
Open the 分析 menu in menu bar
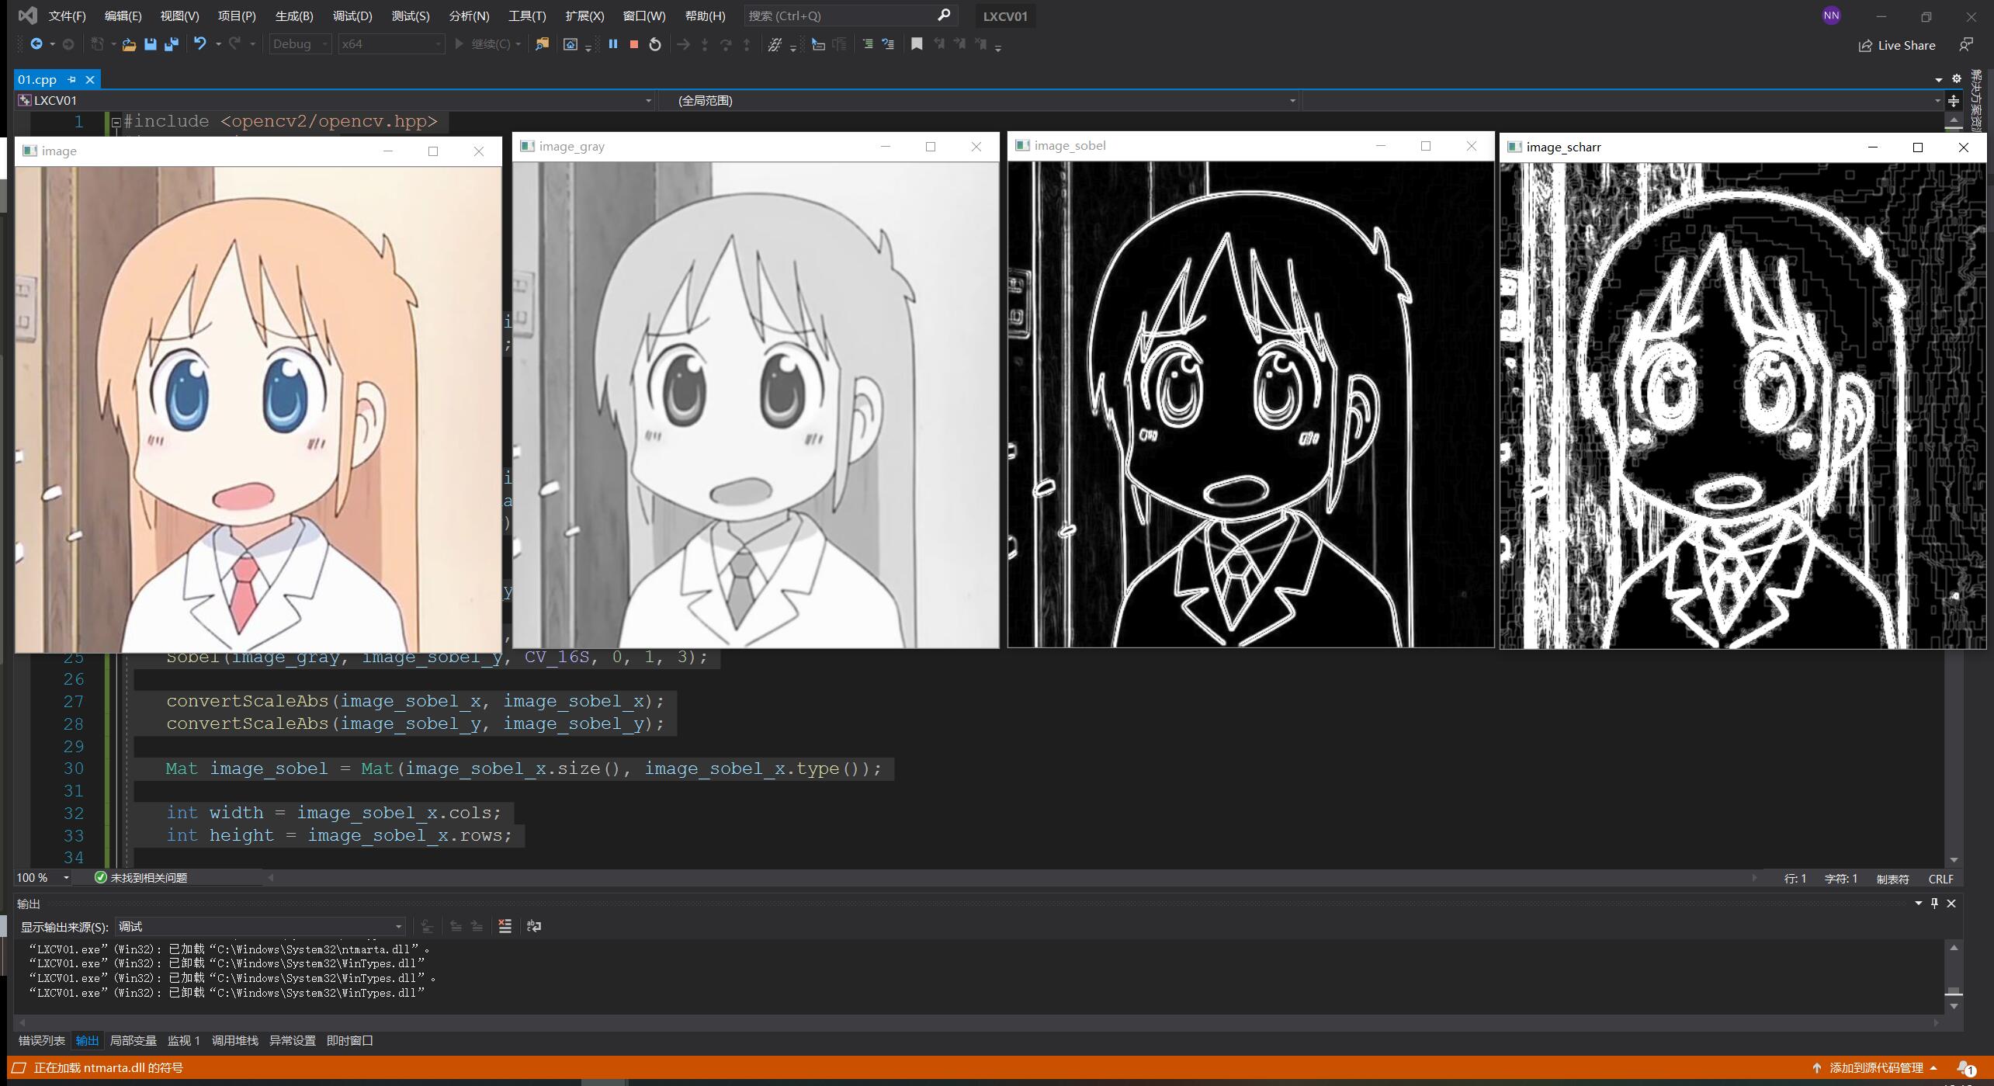pos(466,15)
